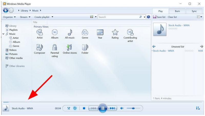
Task: Click Clear list button
Action: pos(172,17)
